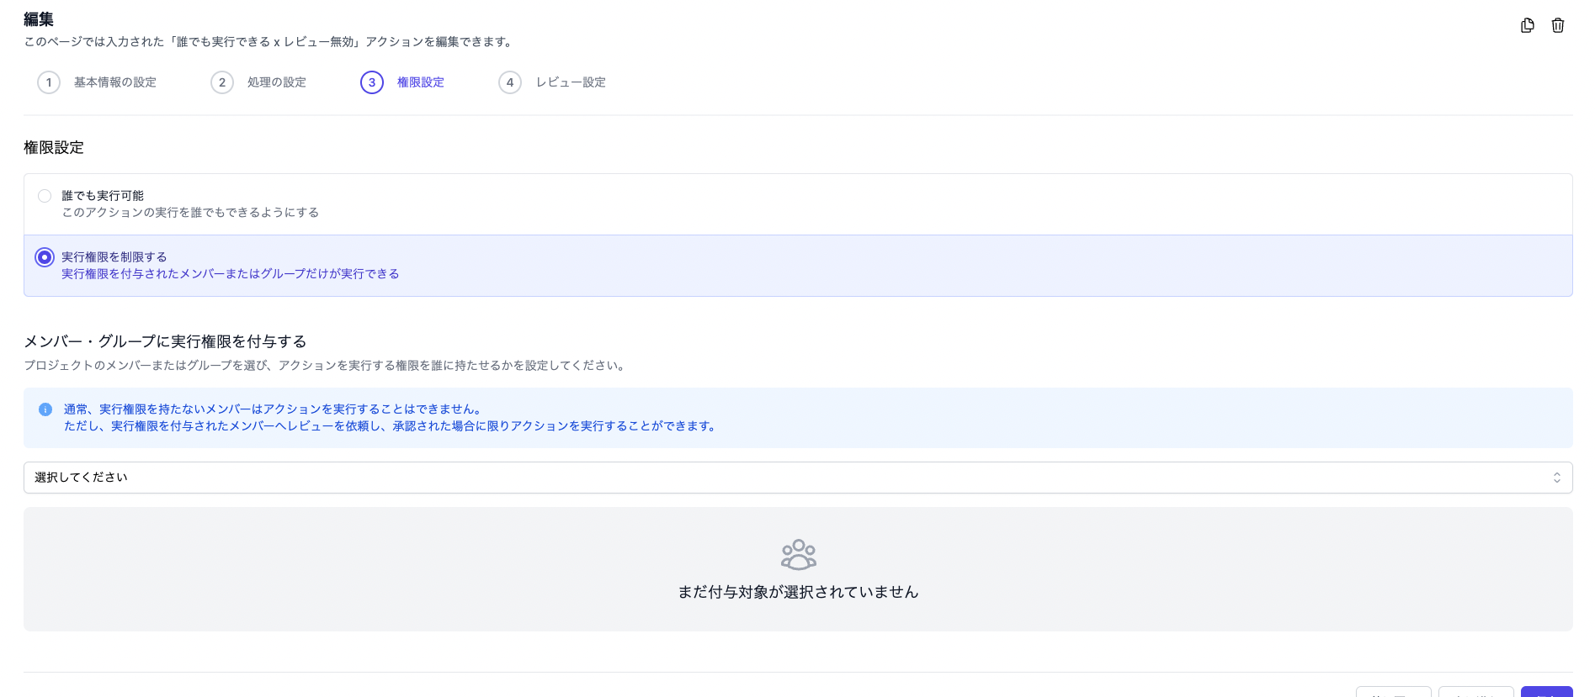Jump to step 4 レビュー設定

click(552, 82)
